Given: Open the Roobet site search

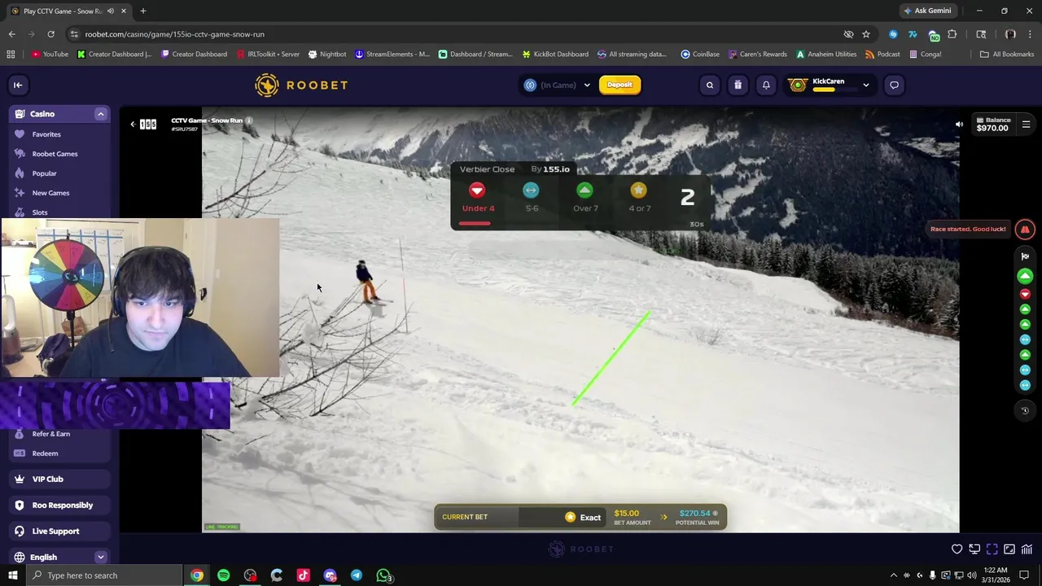Looking at the screenshot, I should 710,85.
